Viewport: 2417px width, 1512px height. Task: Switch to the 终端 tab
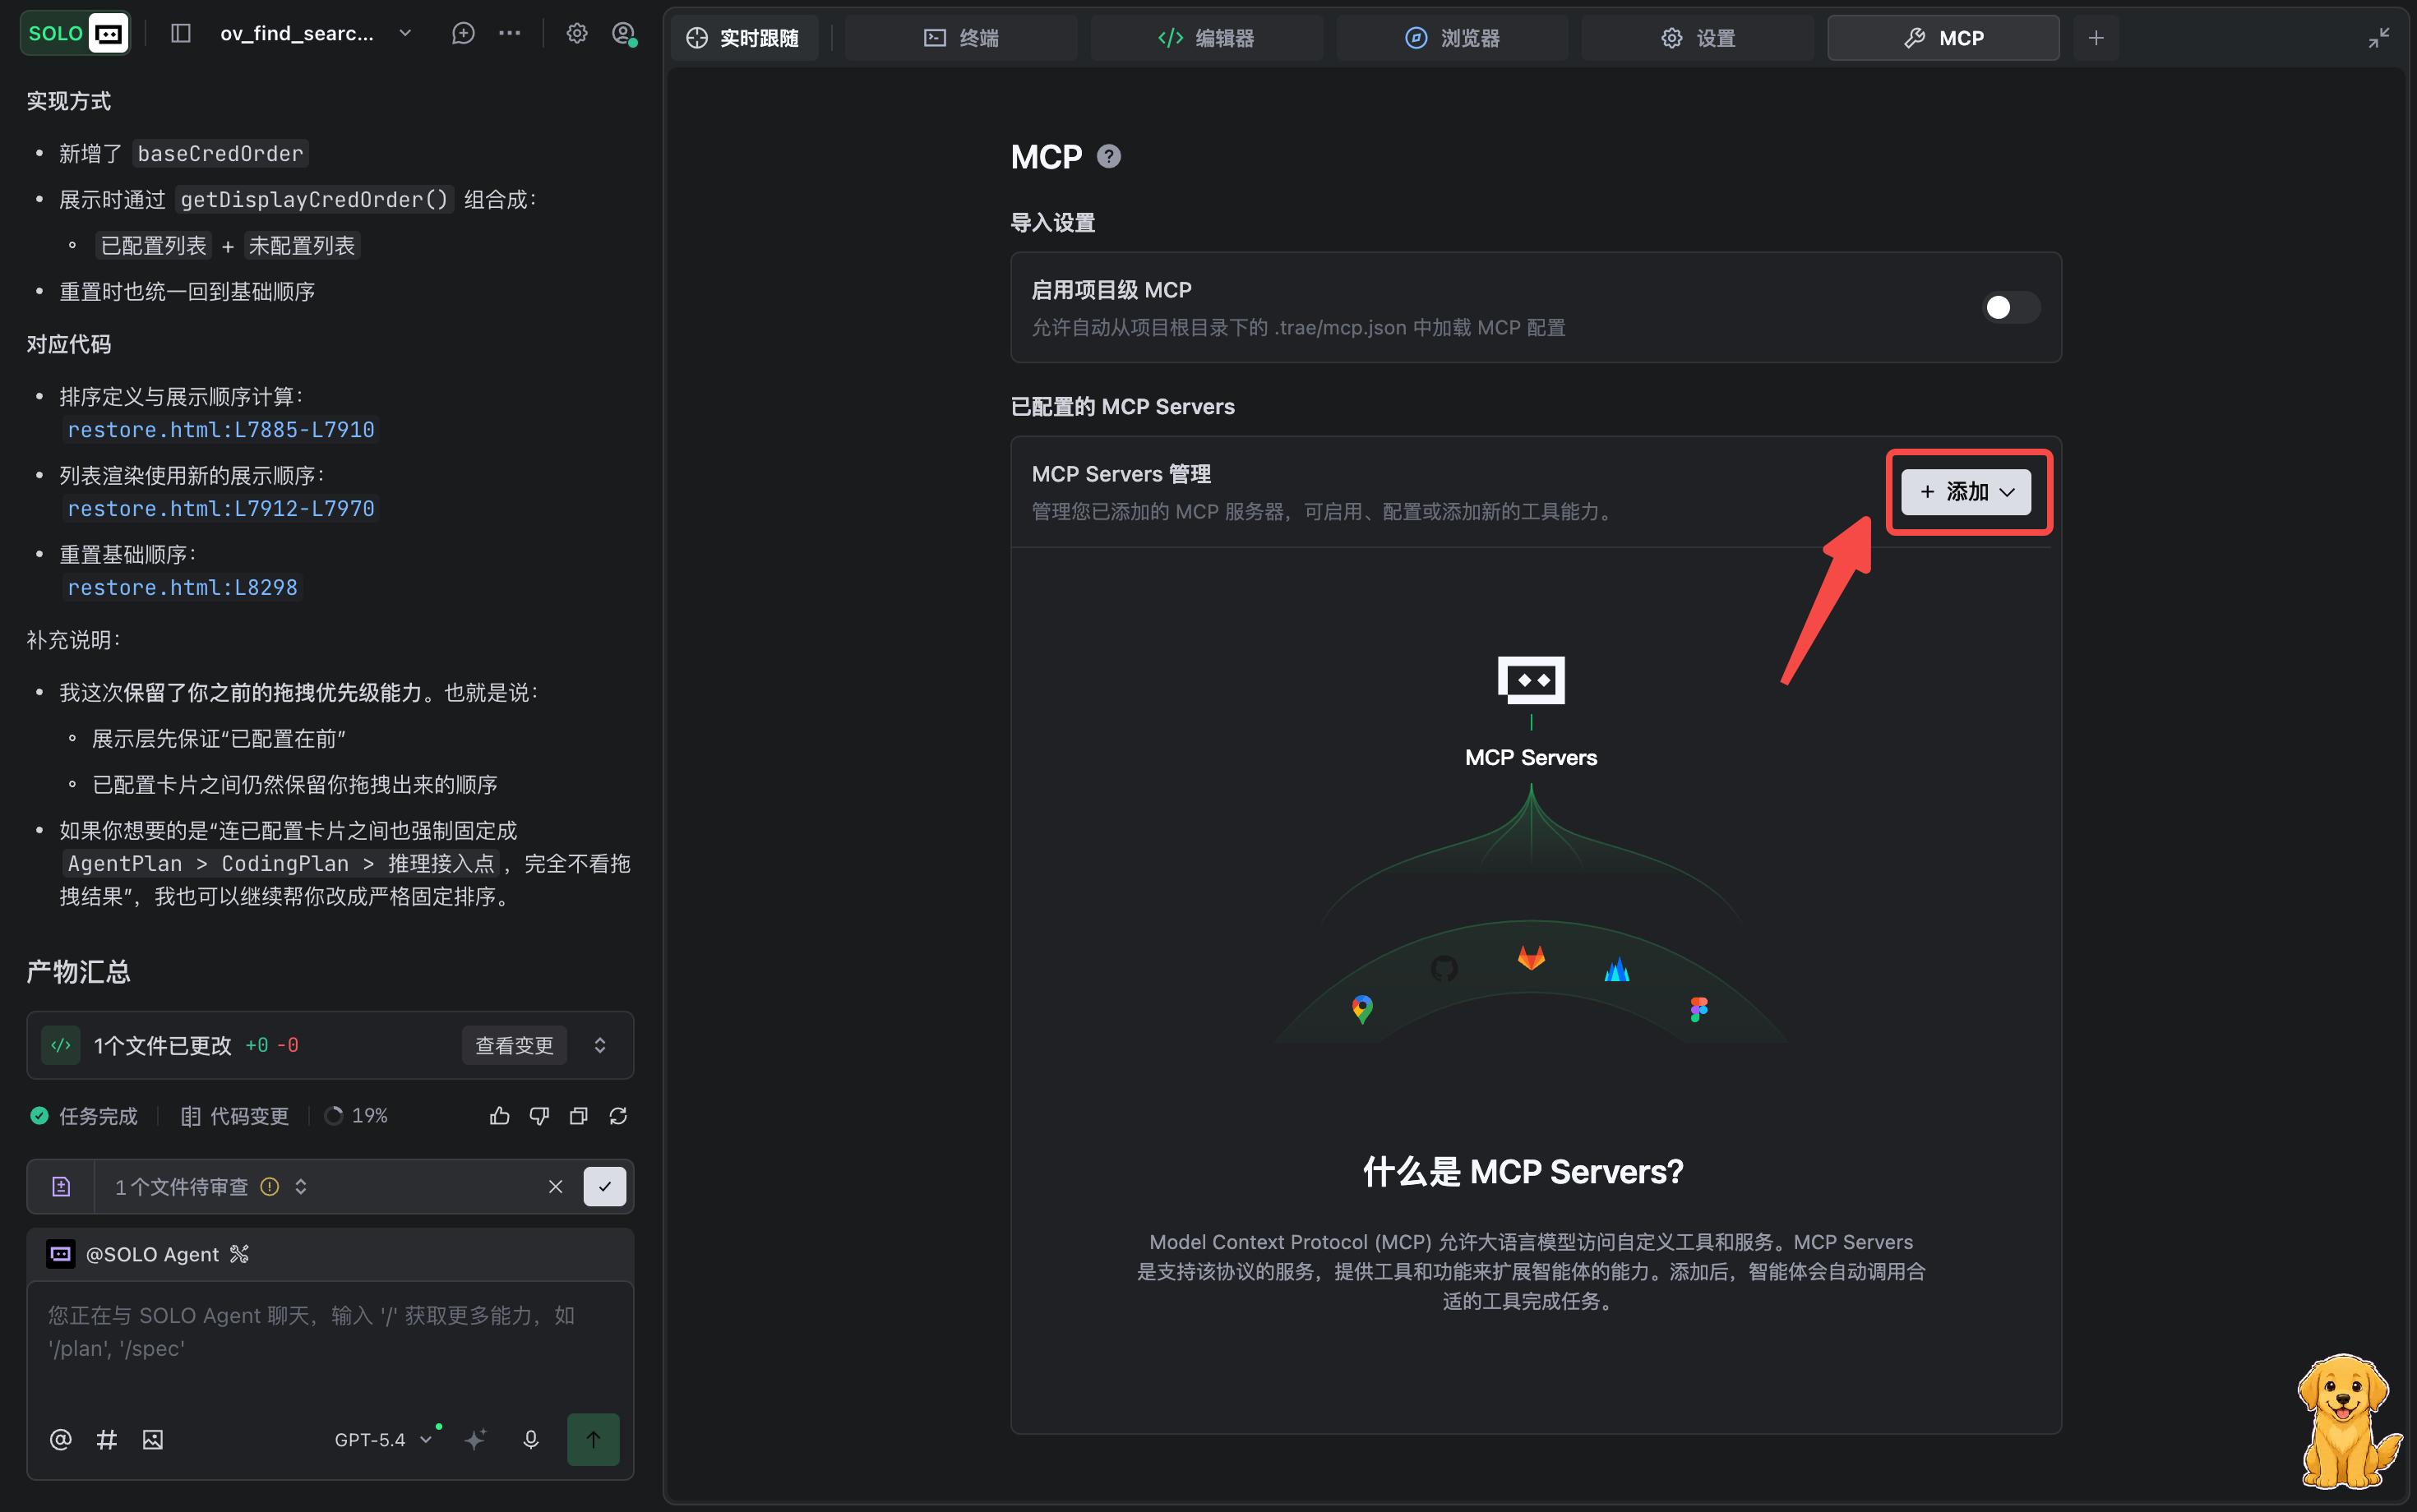(960, 38)
